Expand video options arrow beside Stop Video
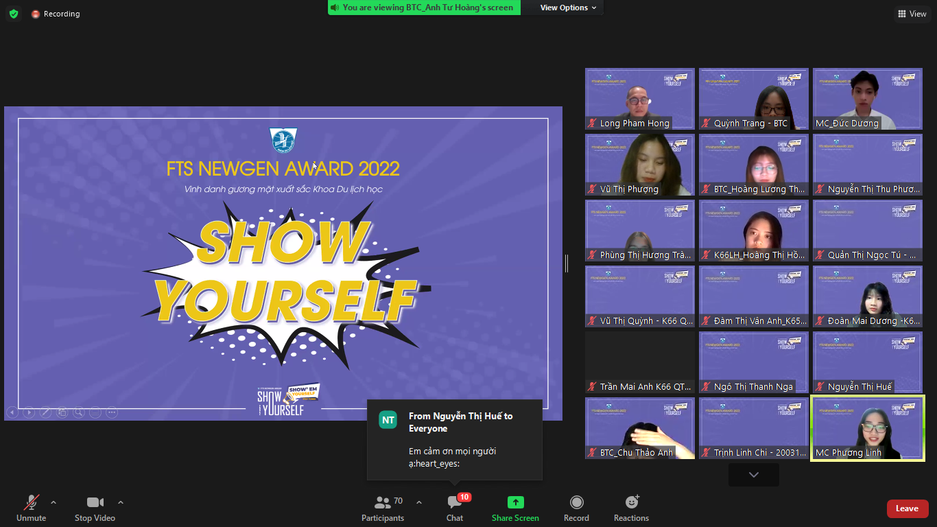The image size is (937, 527). coord(121,502)
